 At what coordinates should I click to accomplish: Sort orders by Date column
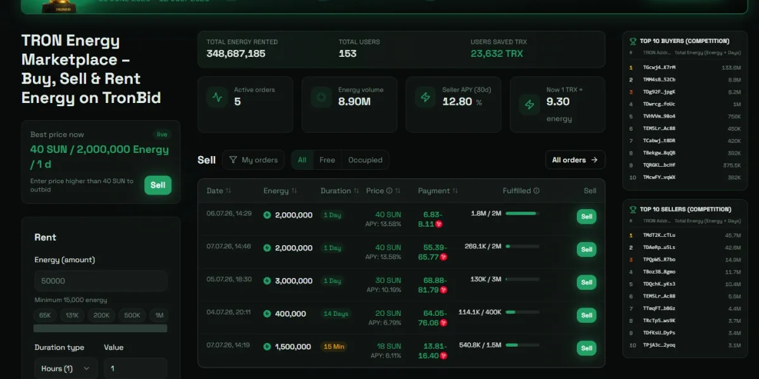[x=219, y=191]
